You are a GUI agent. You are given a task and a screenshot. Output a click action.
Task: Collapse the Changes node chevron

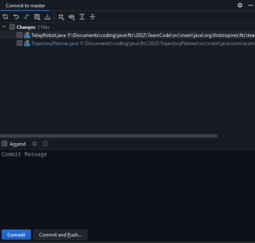coord(4,27)
